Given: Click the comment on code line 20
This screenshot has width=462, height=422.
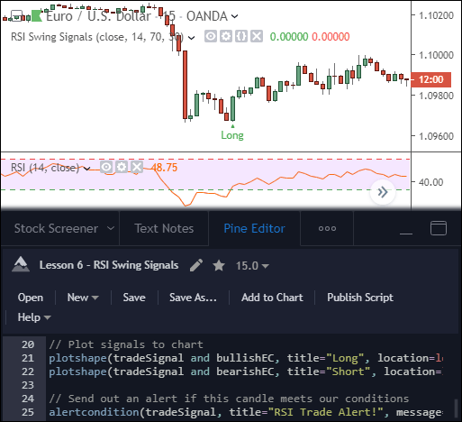Looking at the screenshot, I should click(x=126, y=344).
